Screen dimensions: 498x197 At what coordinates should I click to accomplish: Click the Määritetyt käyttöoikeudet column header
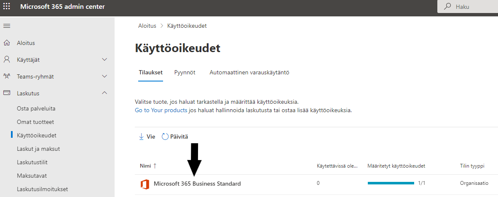coord(396,166)
